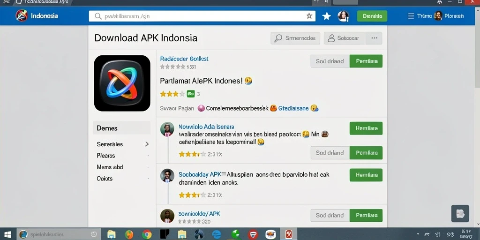This screenshot has height=240, width=480.
Task: Click Hemliare button beside Nowniolo Ada Isenara
Action: pyautogui.click(x=366, y=128)
